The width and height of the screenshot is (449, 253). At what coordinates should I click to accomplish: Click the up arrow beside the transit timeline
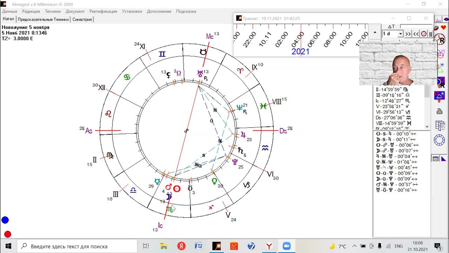pos(375,32)
